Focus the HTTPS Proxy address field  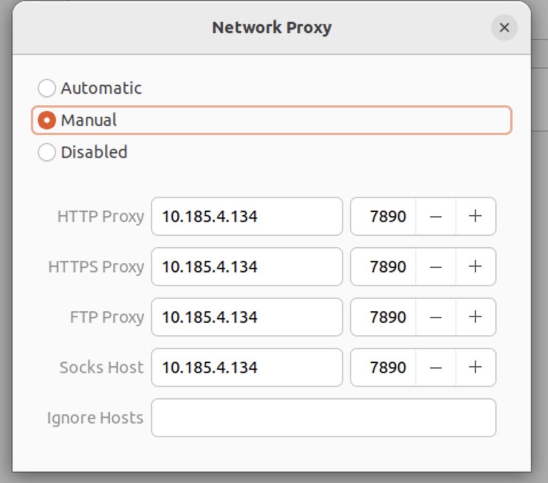click(247, 267)
